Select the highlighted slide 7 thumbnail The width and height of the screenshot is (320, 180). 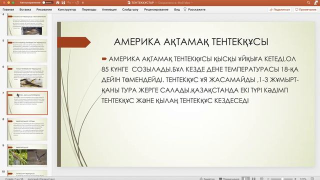[27, 103]
